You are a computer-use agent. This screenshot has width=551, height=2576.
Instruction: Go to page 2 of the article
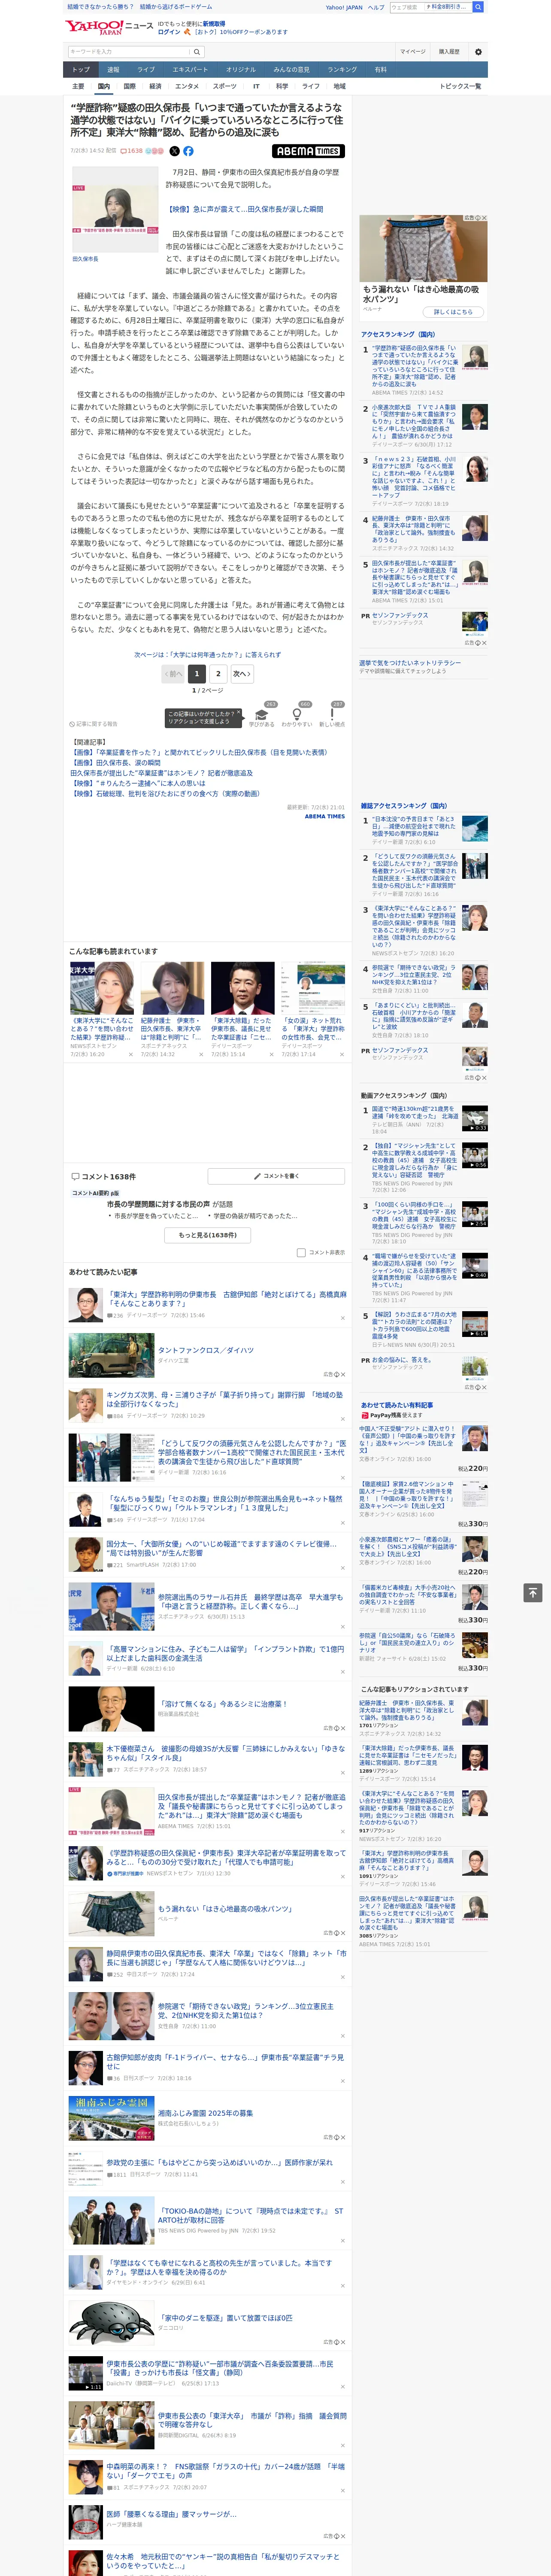tap(218, 674)
